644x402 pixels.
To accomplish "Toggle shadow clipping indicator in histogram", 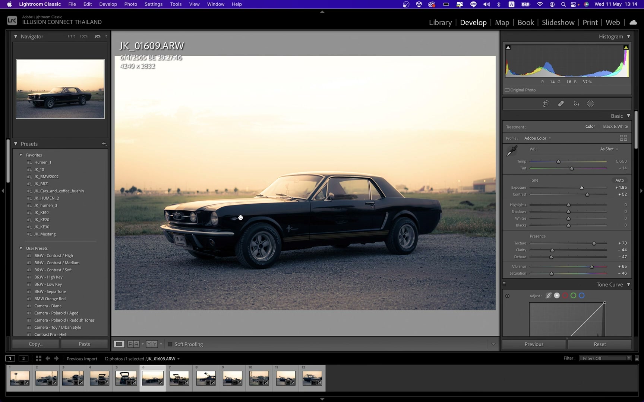I will point(508,47).
